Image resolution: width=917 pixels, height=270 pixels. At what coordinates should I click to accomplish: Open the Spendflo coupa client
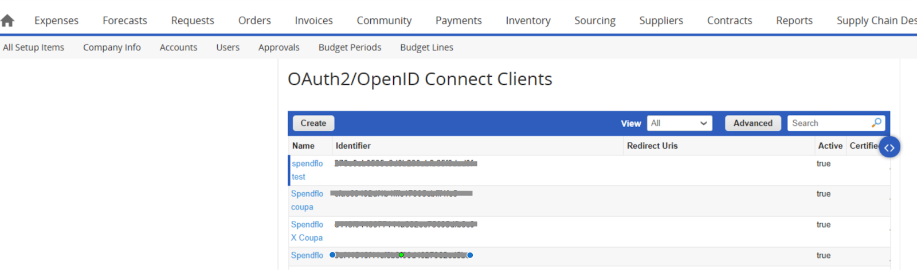tap(307, 200)
